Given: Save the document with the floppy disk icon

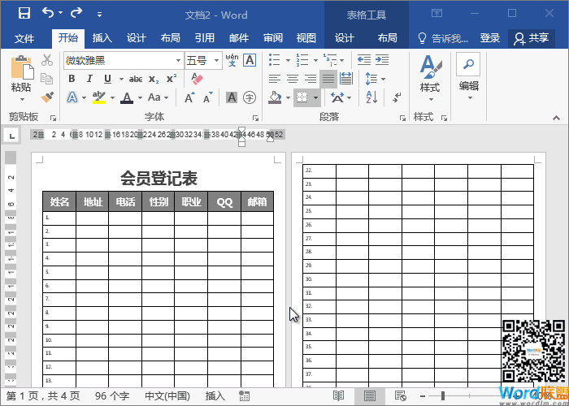Looking at the screenshot, I should (24, 14).
